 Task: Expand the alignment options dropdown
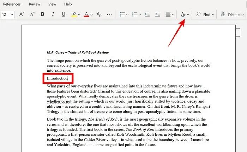coord(173,15)
